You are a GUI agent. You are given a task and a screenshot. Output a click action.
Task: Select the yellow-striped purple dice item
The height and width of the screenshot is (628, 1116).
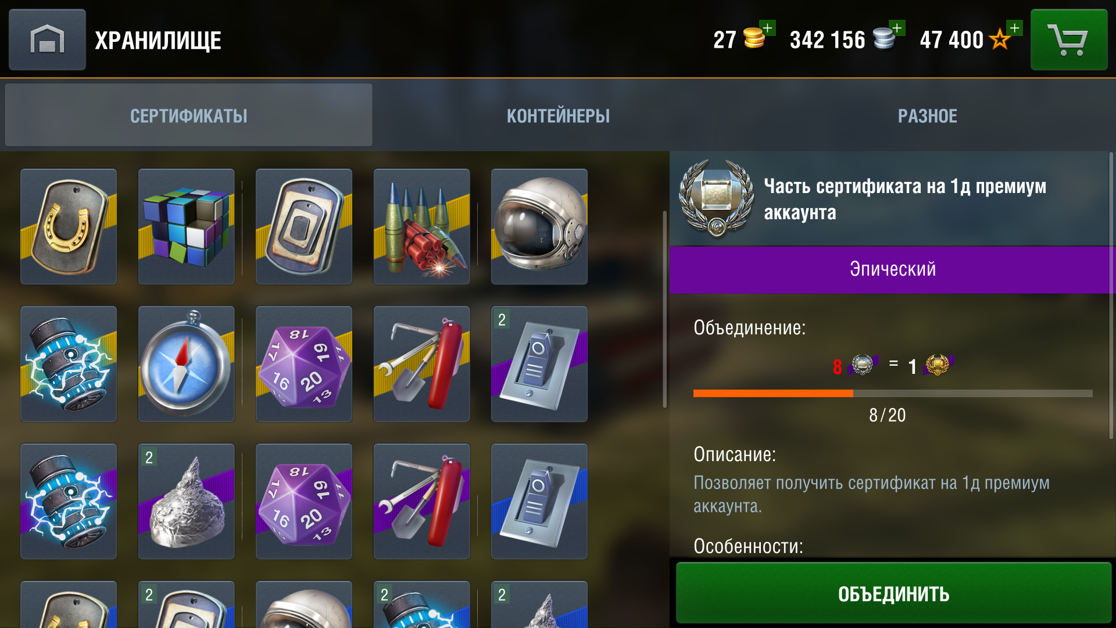(x=304, y=364)
